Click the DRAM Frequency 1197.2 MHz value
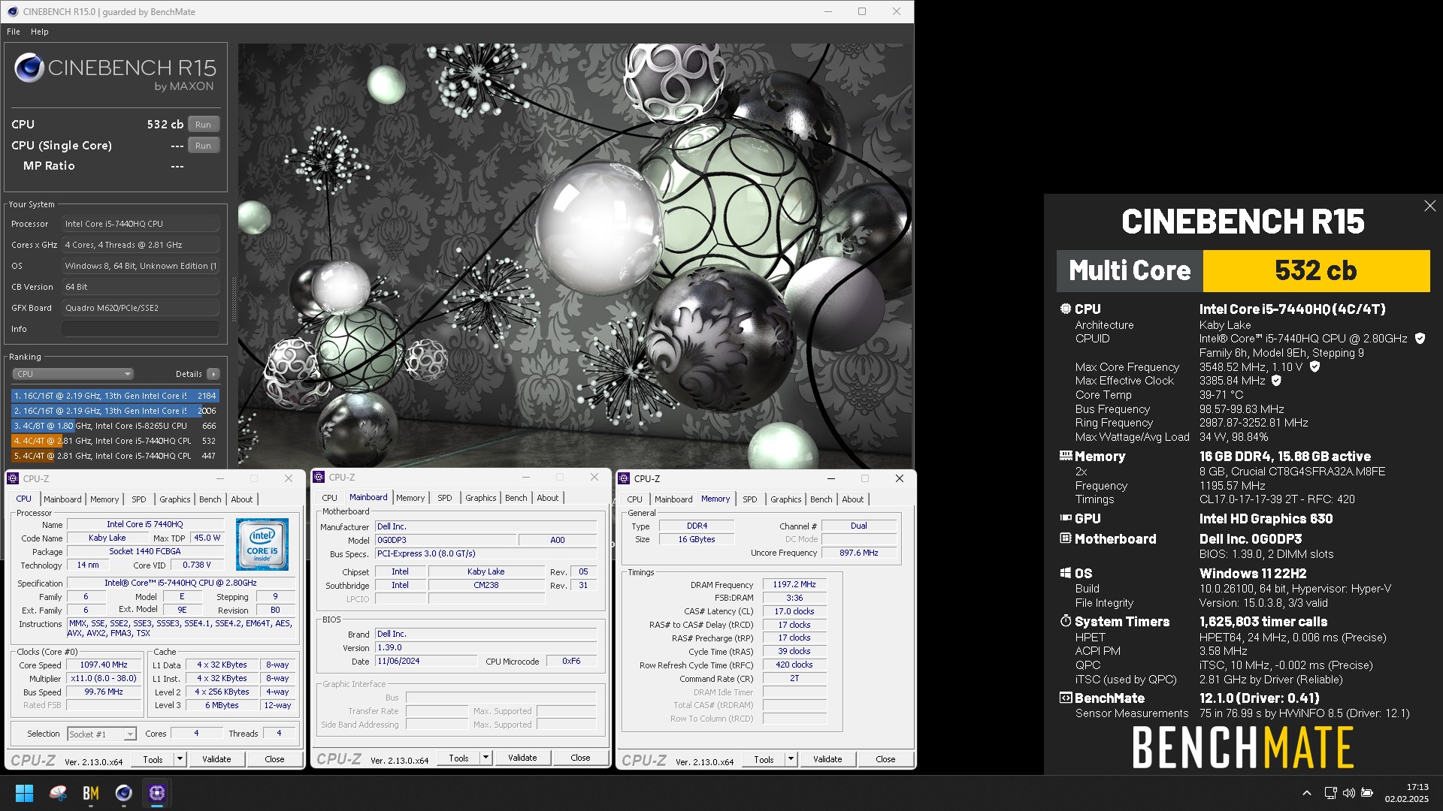The height and width of the screenshot is (811, 1443). pos(794,584)
